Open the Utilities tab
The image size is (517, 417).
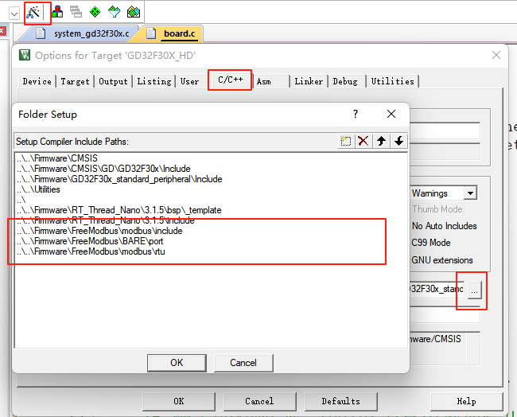(393, 81)
